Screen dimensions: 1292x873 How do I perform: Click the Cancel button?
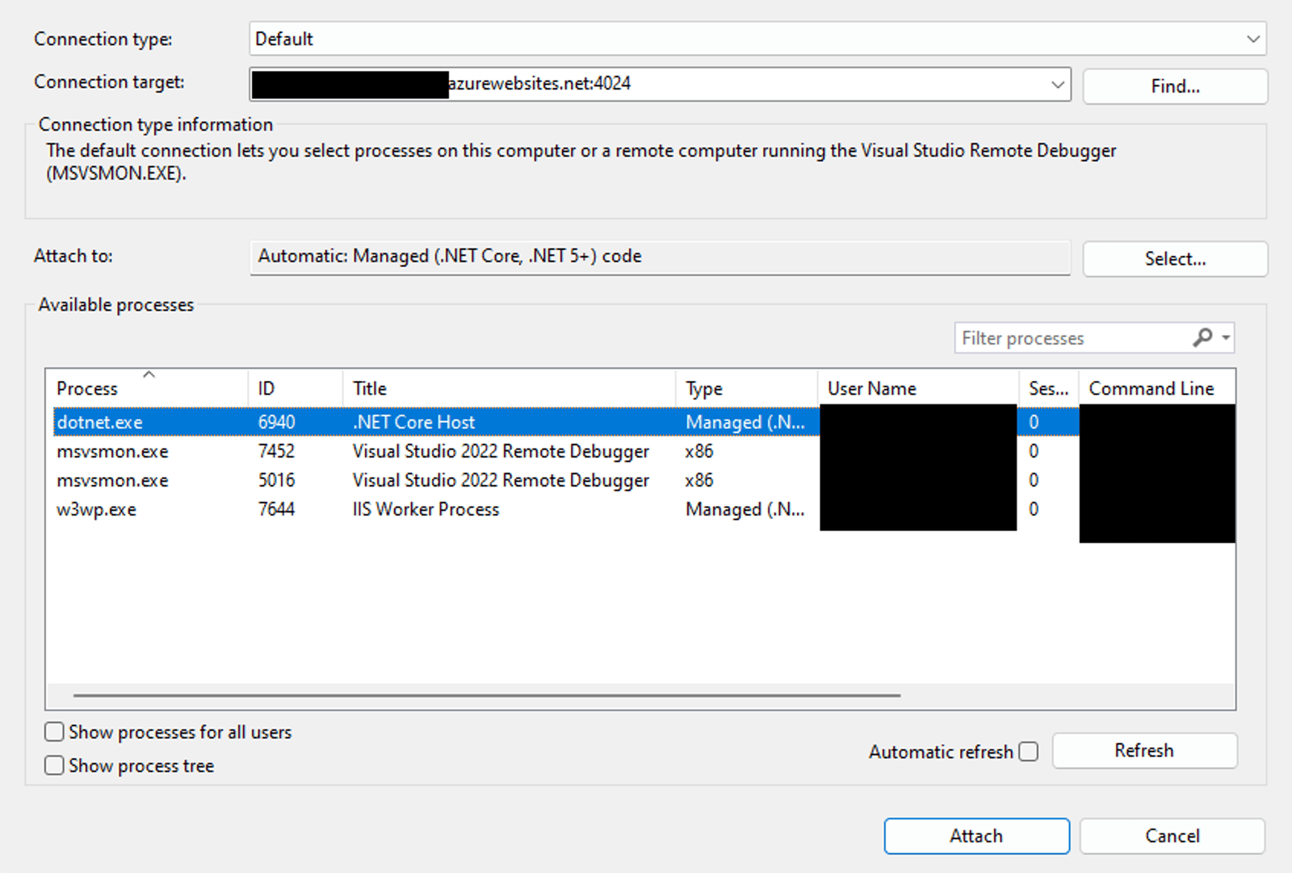pyautogui.click(x=1172, y=836)
